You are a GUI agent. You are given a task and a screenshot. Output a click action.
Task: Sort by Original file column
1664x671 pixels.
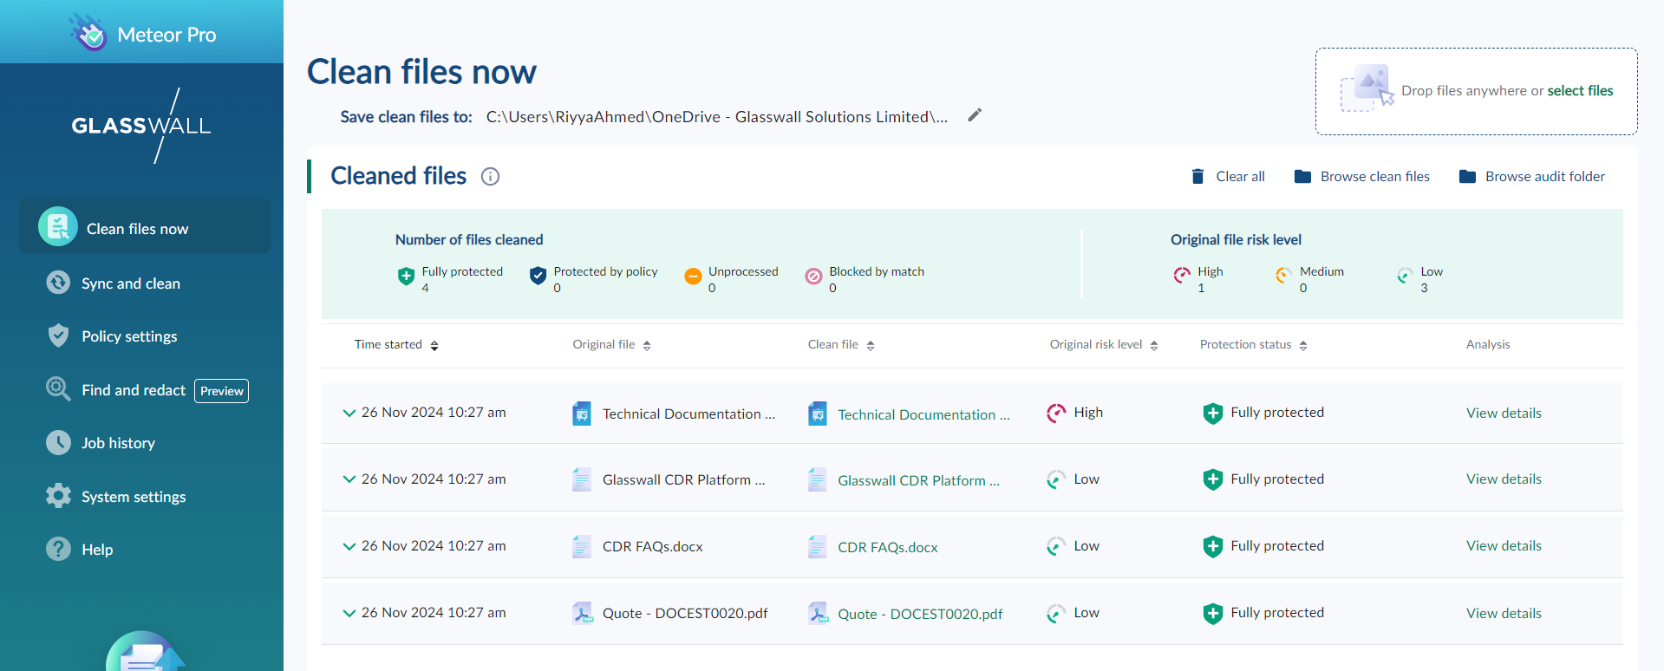tap(647, 345)
